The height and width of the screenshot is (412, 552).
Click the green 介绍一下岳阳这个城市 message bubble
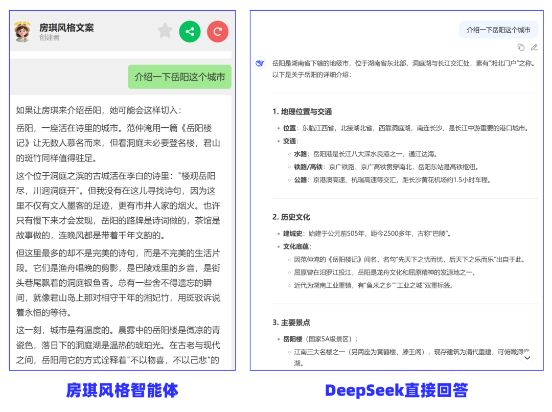pos(179,77)
